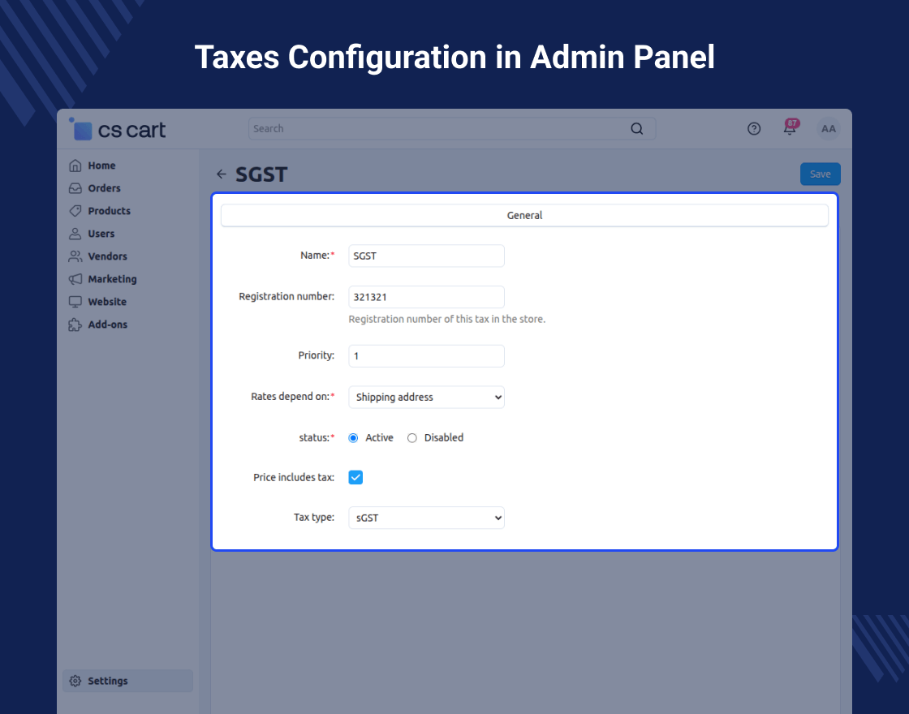Select the Disabled status radio button
This screenshot has height=714, width=909.
pyautogui.click(x=411, y=438)
